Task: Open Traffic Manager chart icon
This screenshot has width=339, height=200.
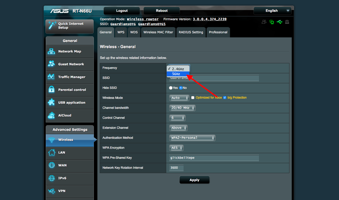Action: pos(51,77)
